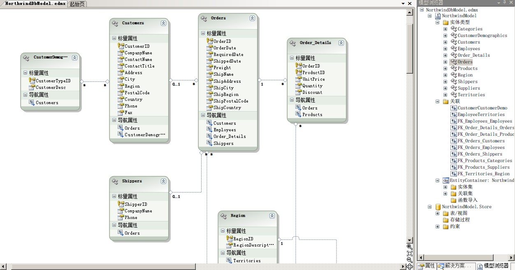The width and height of the screenshot is (515, 270).
Task: Open 模型浏览器 panel window position dropdown
Action: (499, 2)
